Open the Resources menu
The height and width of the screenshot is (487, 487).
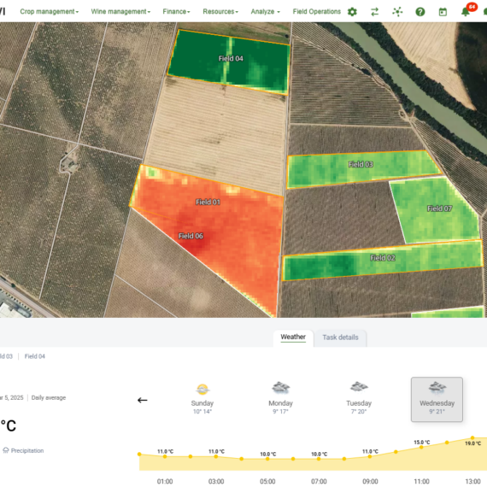[x=220, y=11]
